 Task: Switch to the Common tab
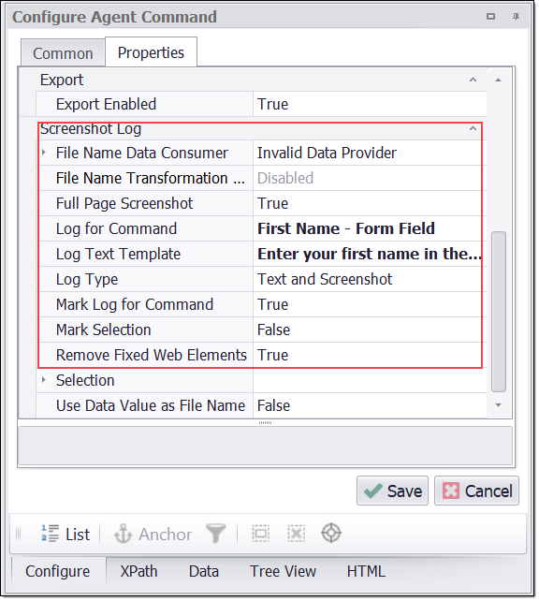[x=63, y=53]
